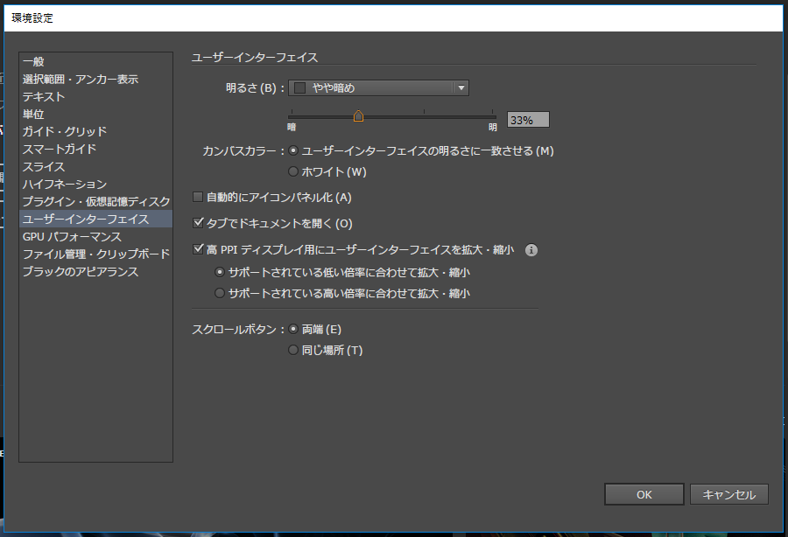Toggle タブでドキュメントを開く checkbox
This screenshot has height=537, width=788.
pos(198,223)
